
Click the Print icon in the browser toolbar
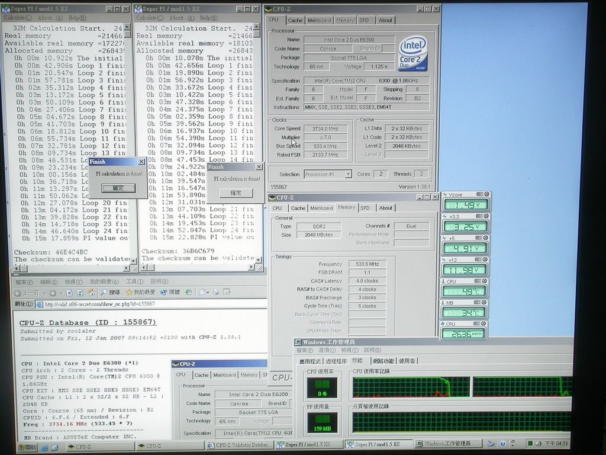(x=215, y=292)
